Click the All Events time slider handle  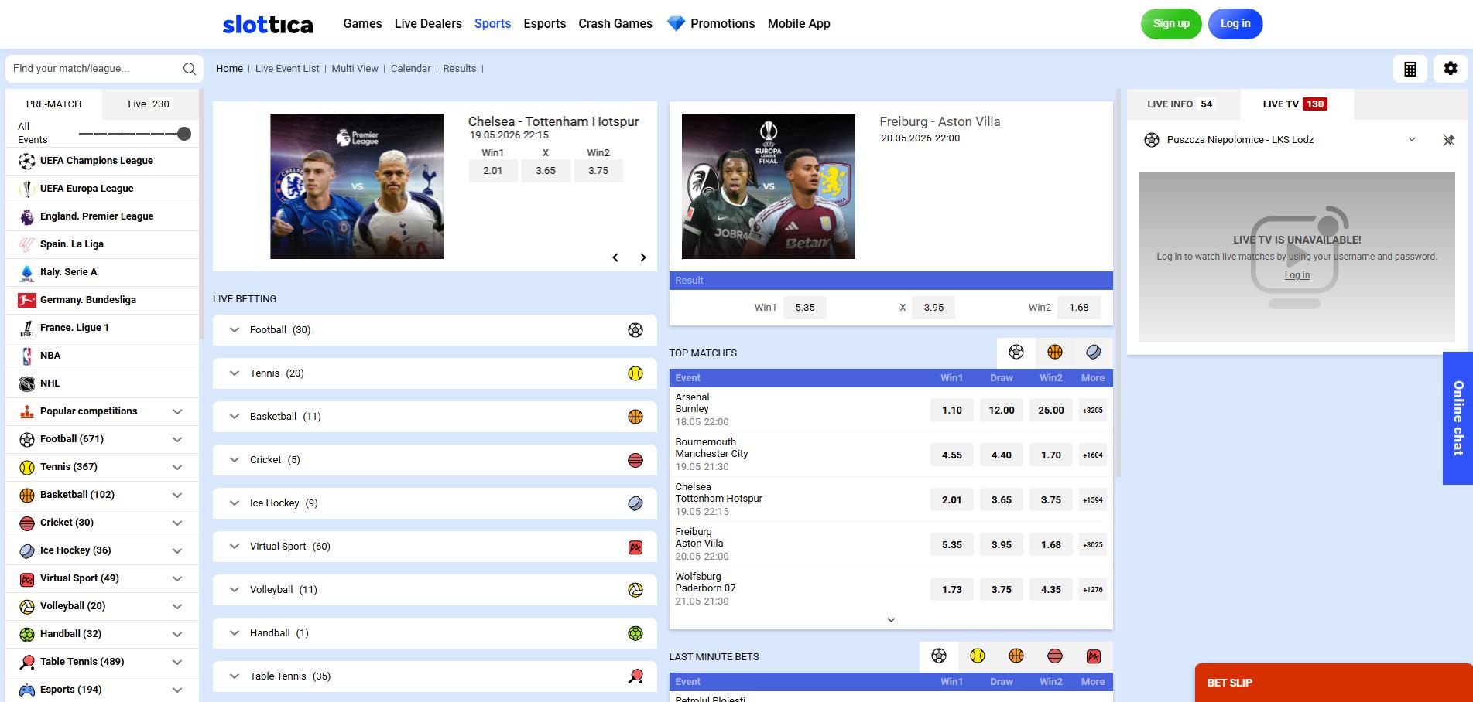pyautogui.click(x=184, y=134)
